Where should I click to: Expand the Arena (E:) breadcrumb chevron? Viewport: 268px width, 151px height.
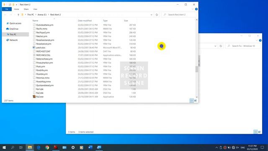[49, 15]
